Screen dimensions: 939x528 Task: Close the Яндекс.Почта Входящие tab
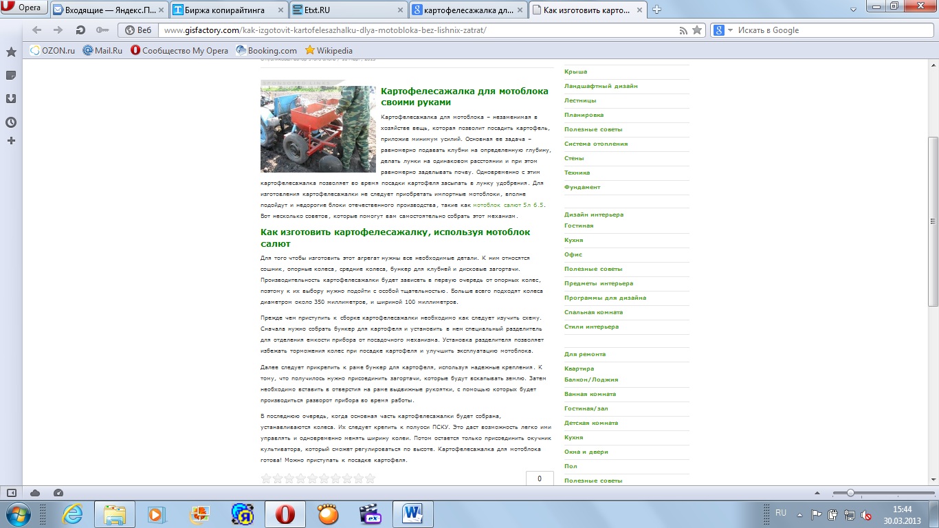coord(161,10)
